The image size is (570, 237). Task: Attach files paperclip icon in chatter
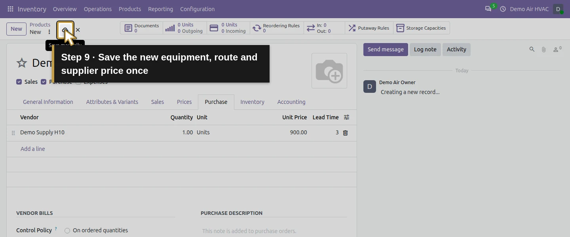pos(544,49)
